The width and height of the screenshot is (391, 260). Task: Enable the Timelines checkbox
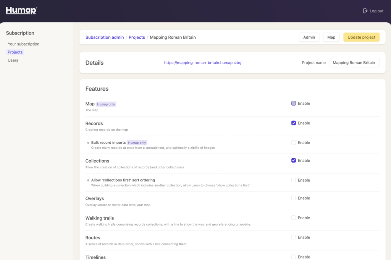coord(294,257)
